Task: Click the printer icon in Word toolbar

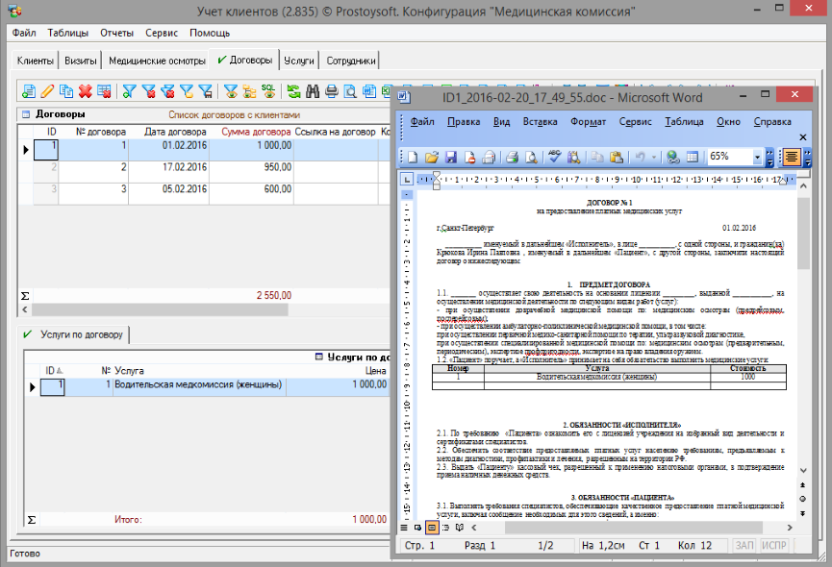Action: coord(513,157)
